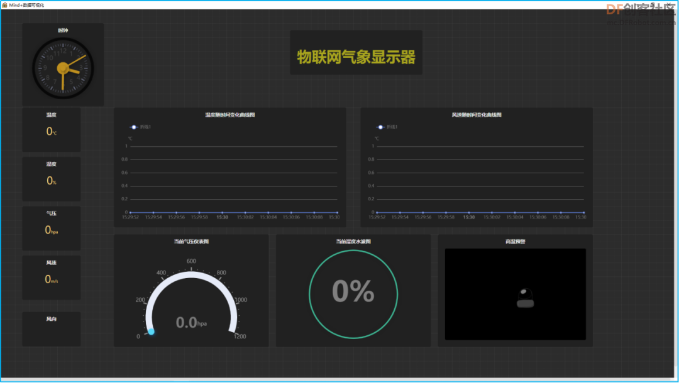
Task: Click the 风速随时间变化曲线图 chart title
Action: (477, 115)
